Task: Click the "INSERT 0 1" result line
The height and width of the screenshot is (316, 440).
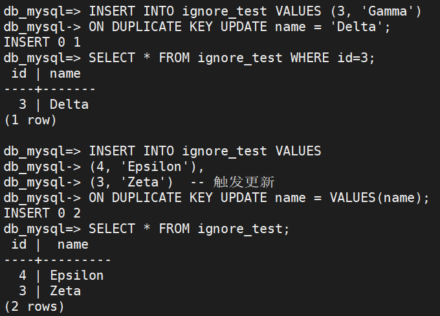Action: (42, 42)
